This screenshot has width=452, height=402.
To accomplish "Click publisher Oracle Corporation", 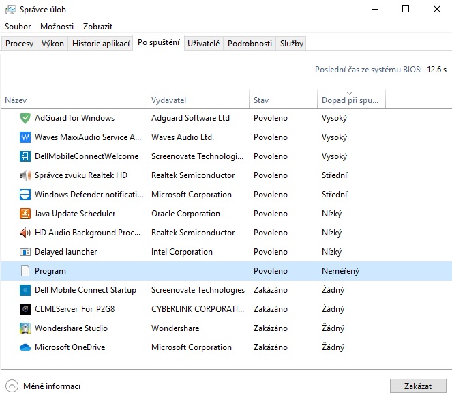I will point(185,214).
